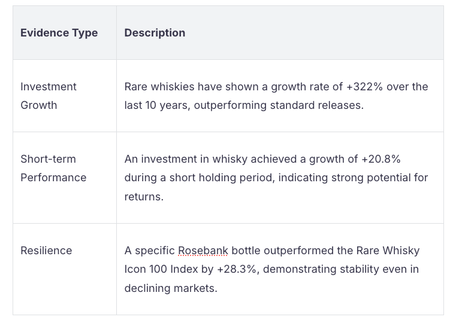This screenshot has width=453, height=323.
Task: Click the 'Description' column header
Action: 155,33
